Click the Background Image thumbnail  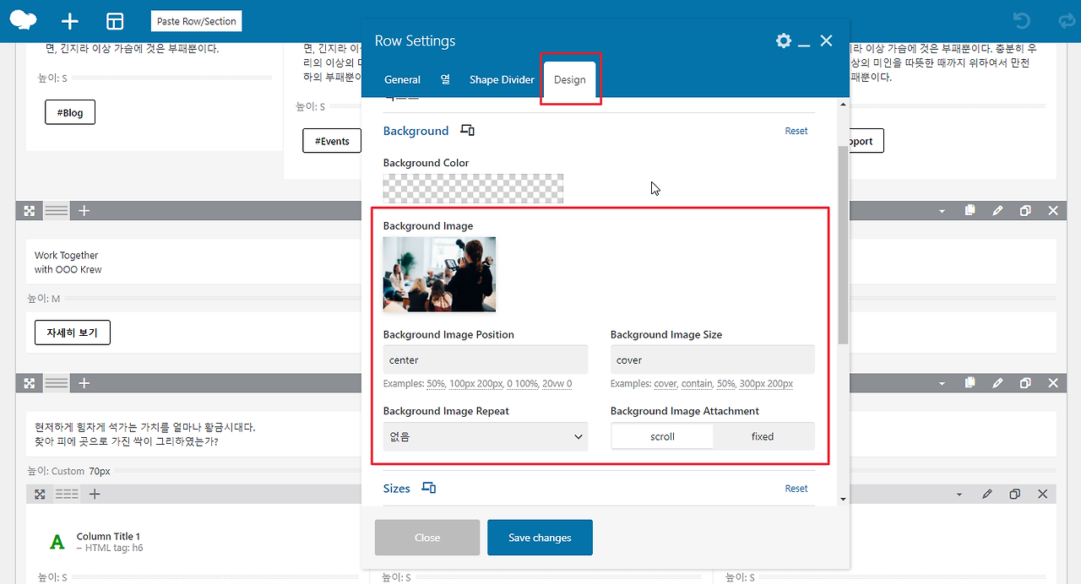(439, 274)
